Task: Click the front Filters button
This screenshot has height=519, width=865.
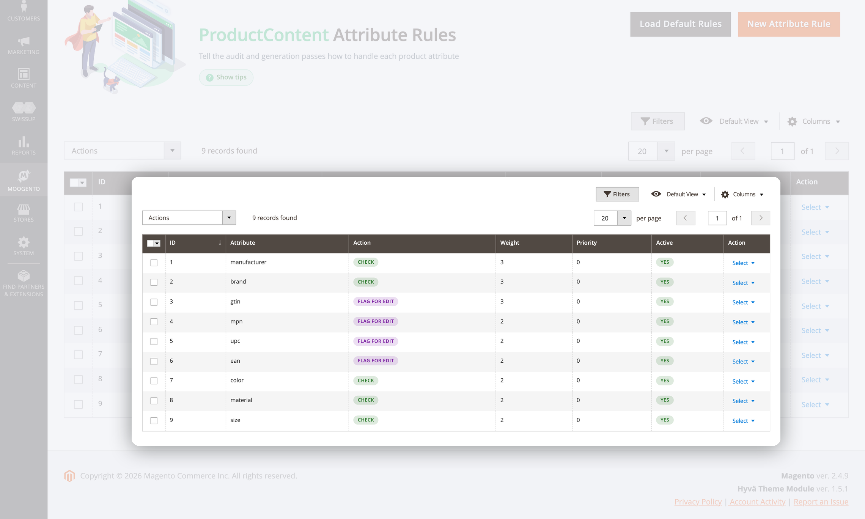Action: (x=617, y=194)
